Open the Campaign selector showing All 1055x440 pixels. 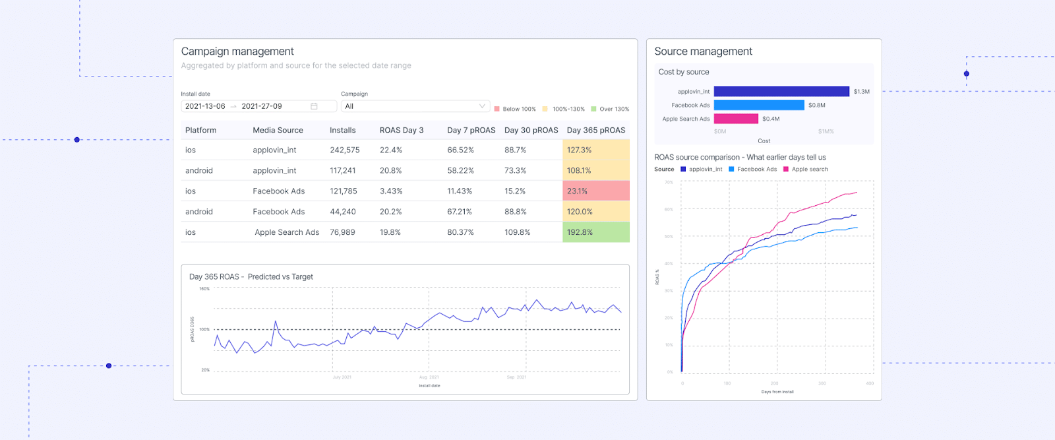(409, 106)
